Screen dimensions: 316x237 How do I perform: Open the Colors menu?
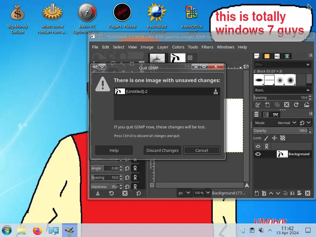[178, 47]
